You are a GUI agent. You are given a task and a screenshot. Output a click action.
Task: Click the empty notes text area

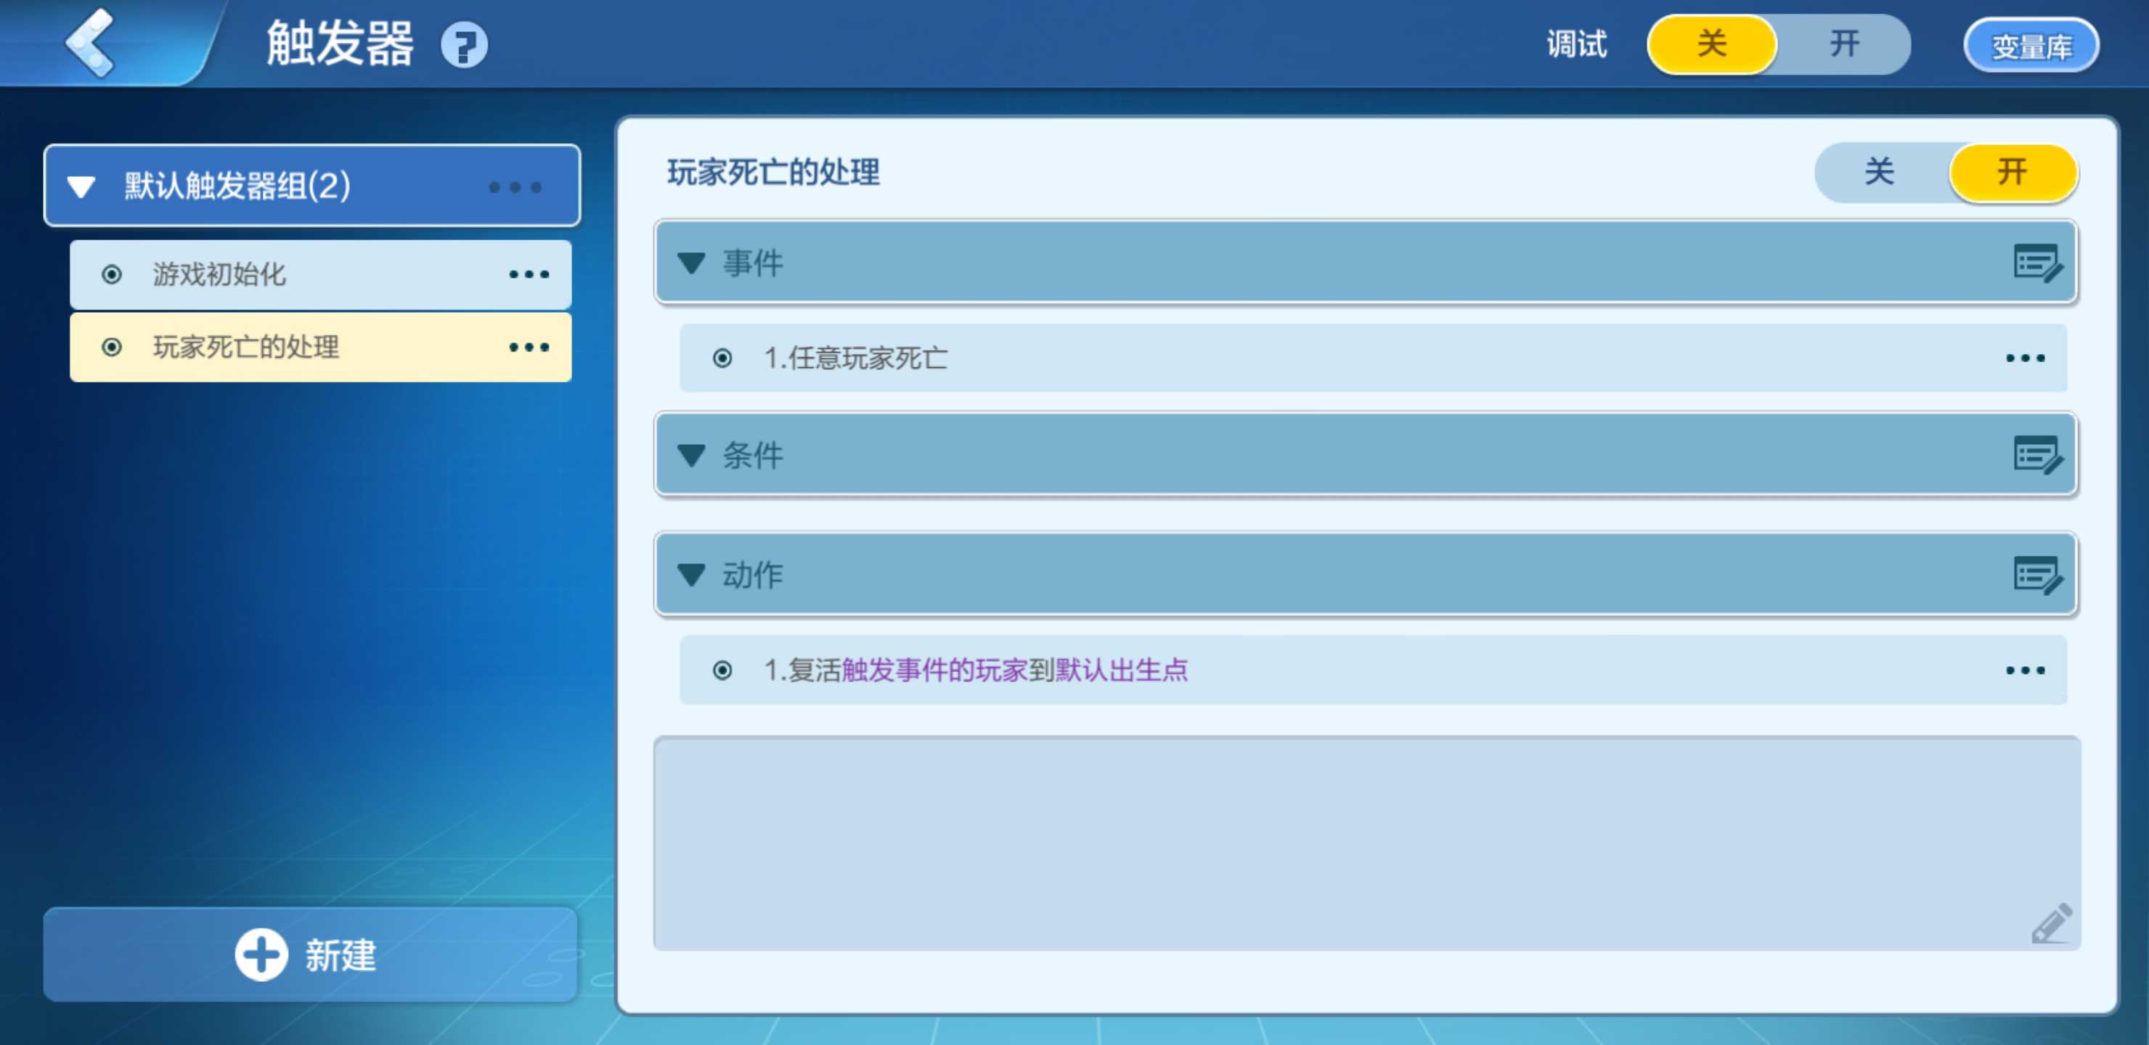(x=1366, y=843)
